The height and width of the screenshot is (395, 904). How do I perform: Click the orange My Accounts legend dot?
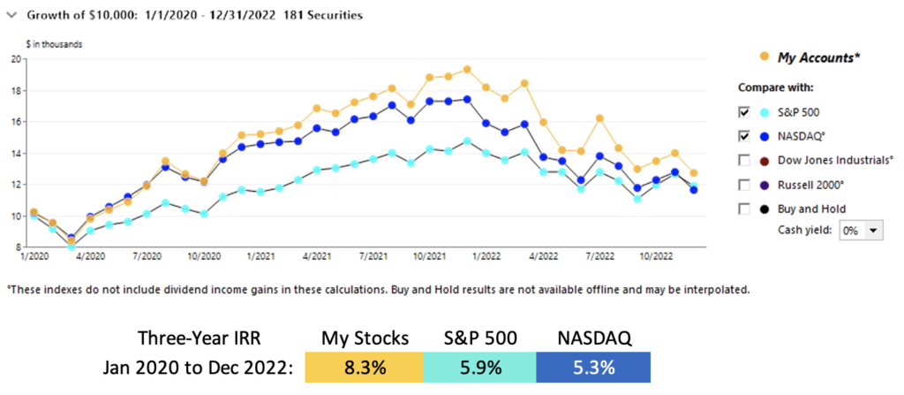(x=765, y=57)
